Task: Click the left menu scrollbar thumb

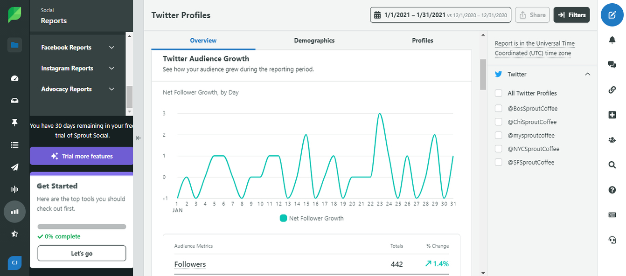Action: (129, 98)
